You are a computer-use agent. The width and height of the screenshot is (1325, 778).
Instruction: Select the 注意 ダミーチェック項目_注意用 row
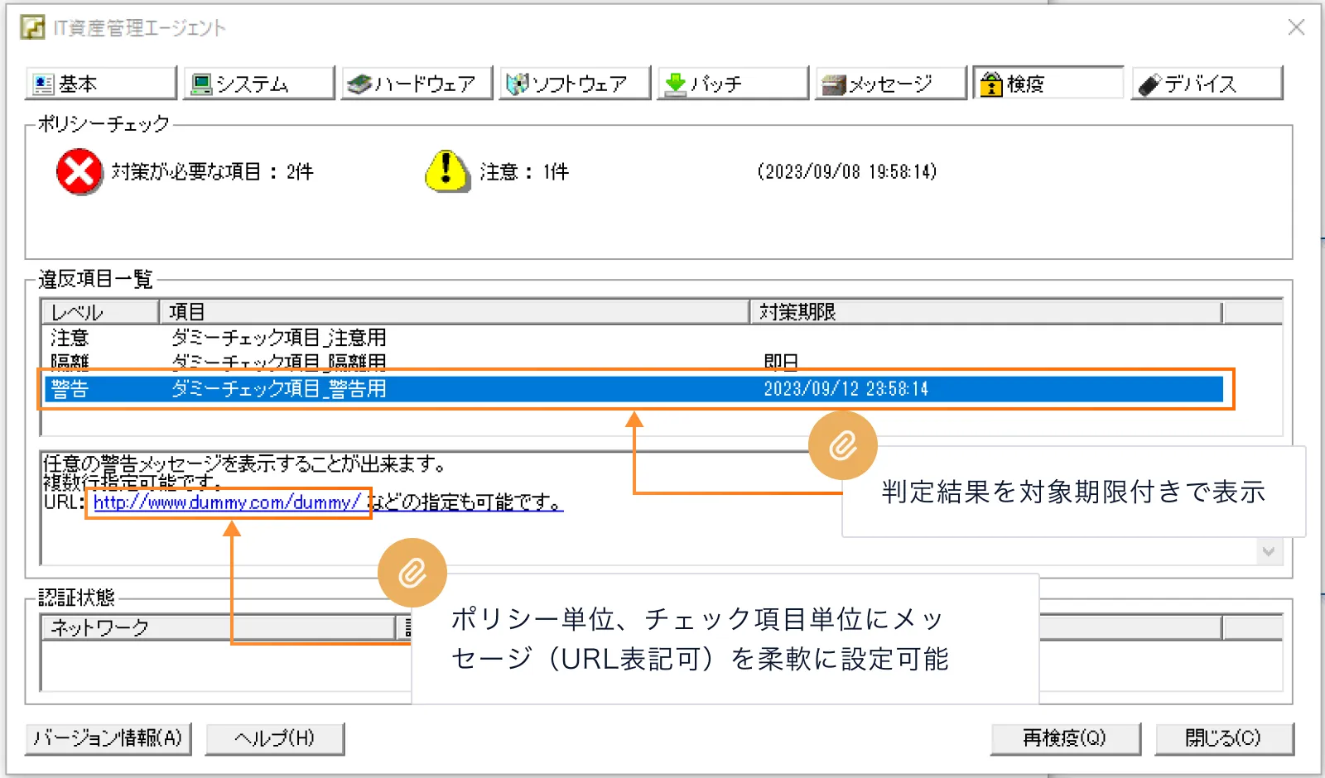click(632, 338)
